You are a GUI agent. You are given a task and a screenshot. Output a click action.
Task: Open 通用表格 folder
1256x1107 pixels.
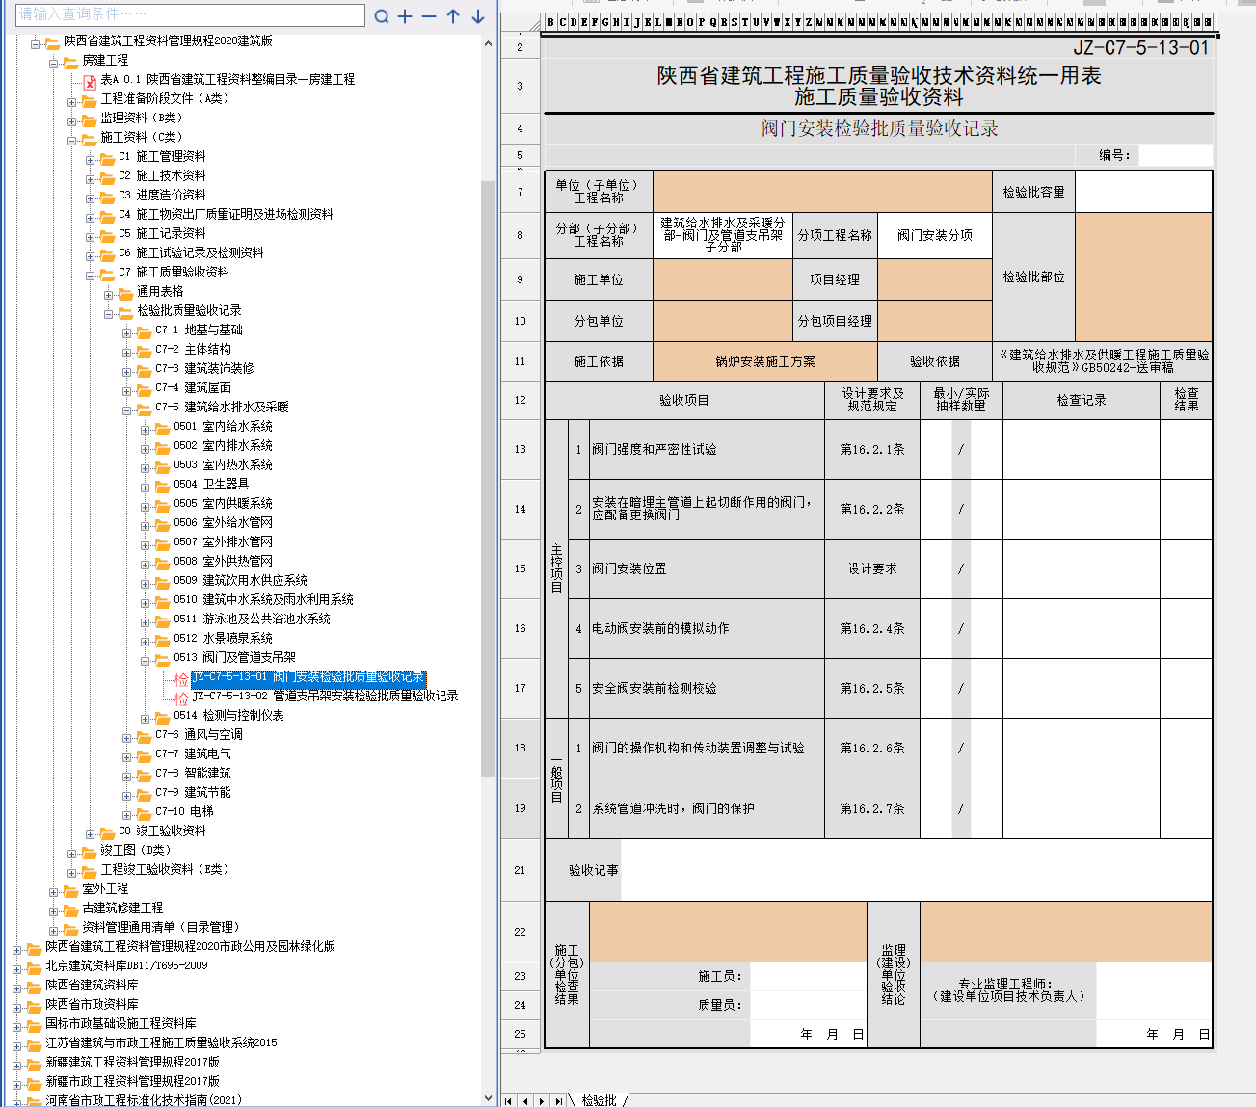(x=160, y=291)
